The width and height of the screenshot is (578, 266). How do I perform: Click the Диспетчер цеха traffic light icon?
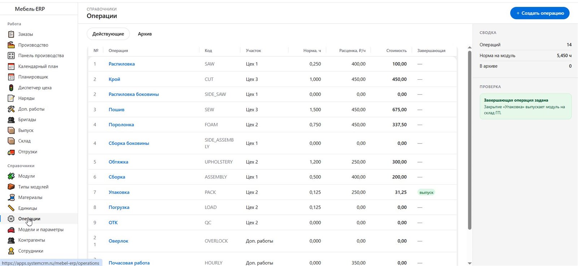(x=11, y=88)
